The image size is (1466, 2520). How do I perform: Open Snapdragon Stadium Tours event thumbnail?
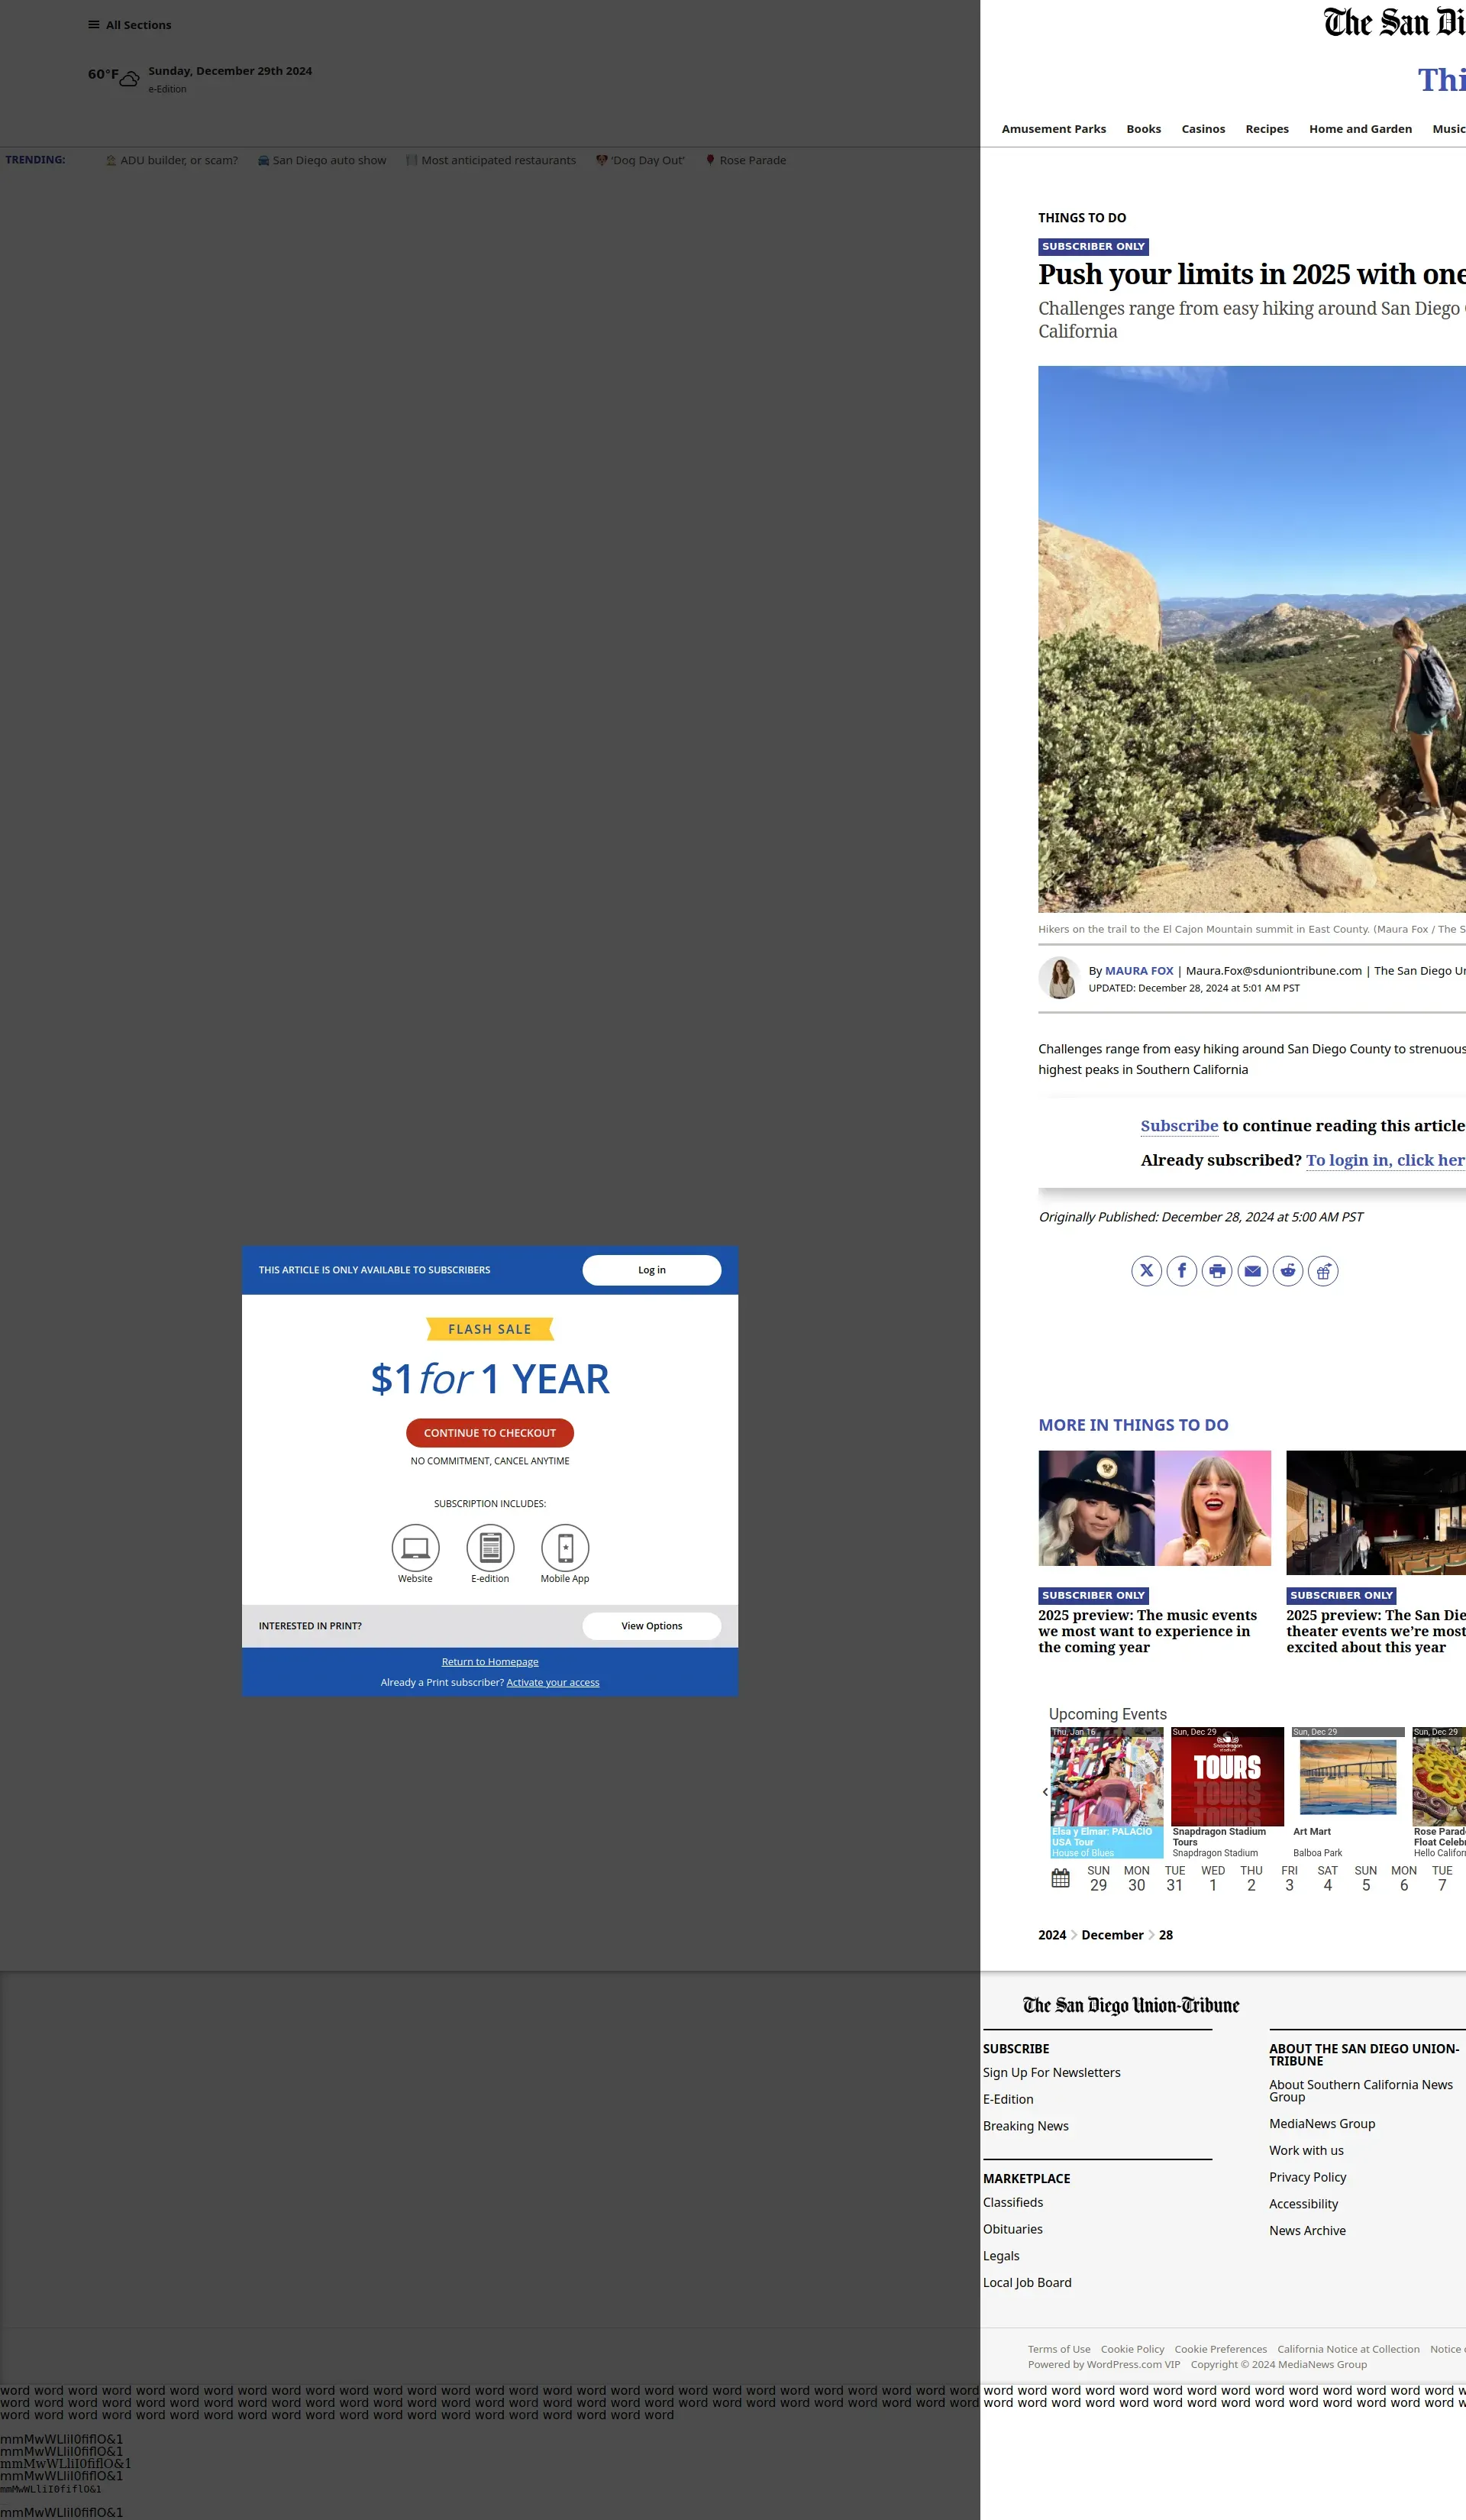[1227, 1777]
